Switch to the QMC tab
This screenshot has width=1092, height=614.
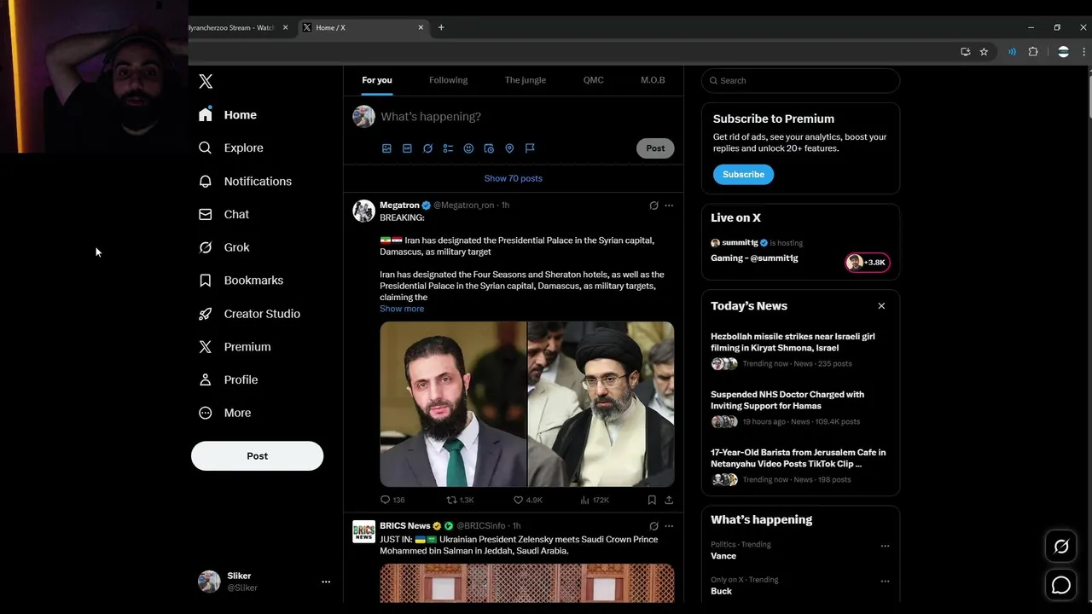[593, 80]
